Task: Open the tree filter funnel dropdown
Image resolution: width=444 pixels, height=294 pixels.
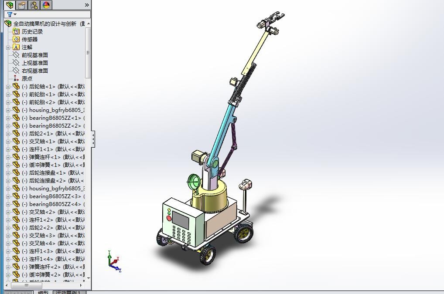Action: click(12, 14)
